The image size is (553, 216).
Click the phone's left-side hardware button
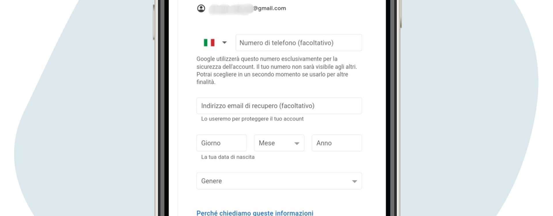pos(154,22)
